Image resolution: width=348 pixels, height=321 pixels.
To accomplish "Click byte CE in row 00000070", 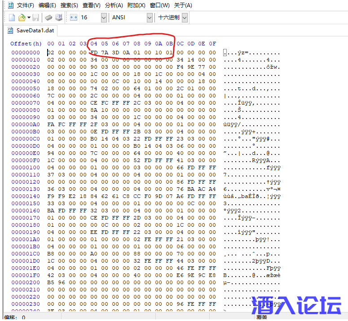I will (x=94, y=103).
